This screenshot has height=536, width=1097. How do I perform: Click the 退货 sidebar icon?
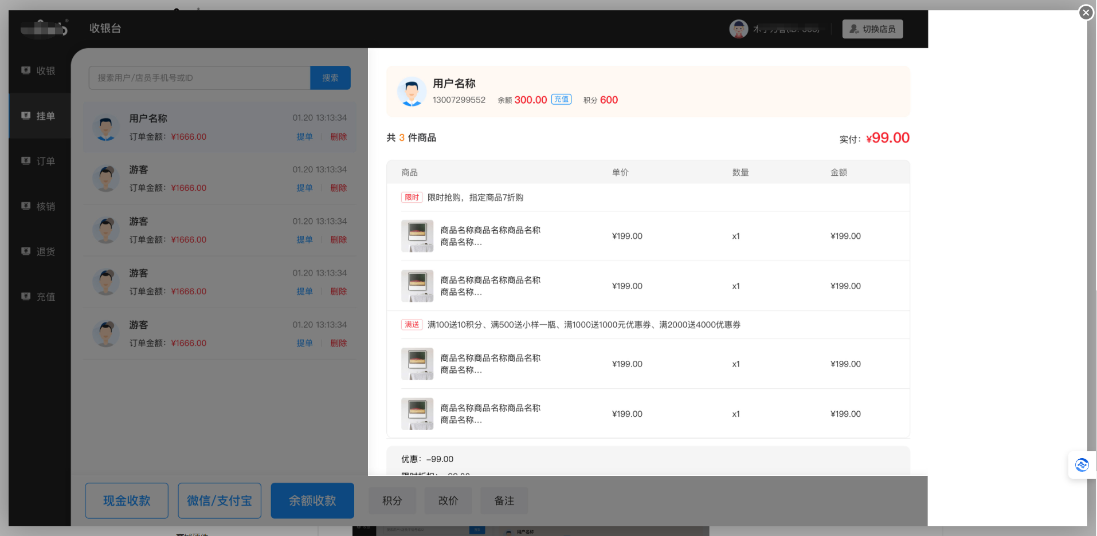click(26, 251)
